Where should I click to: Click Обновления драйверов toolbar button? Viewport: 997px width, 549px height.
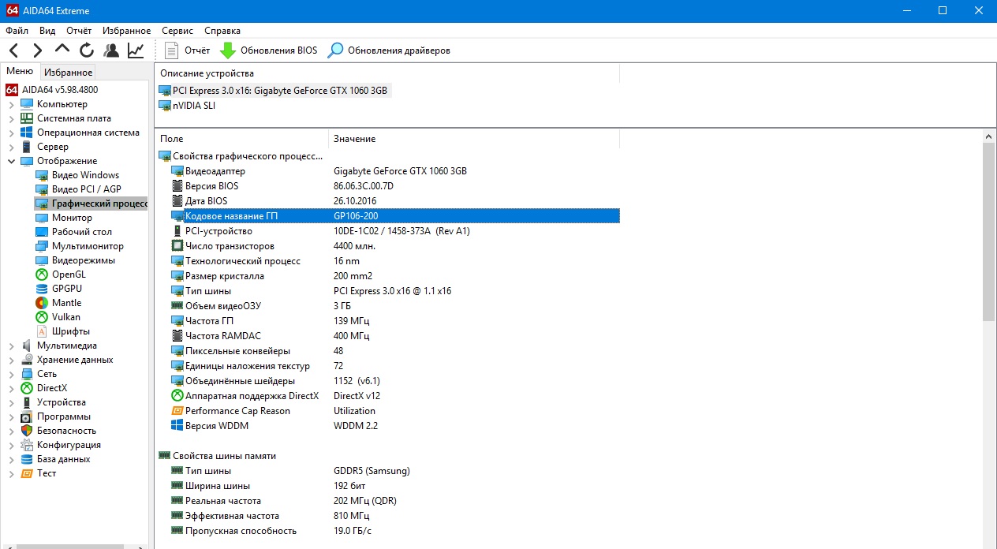390,50
